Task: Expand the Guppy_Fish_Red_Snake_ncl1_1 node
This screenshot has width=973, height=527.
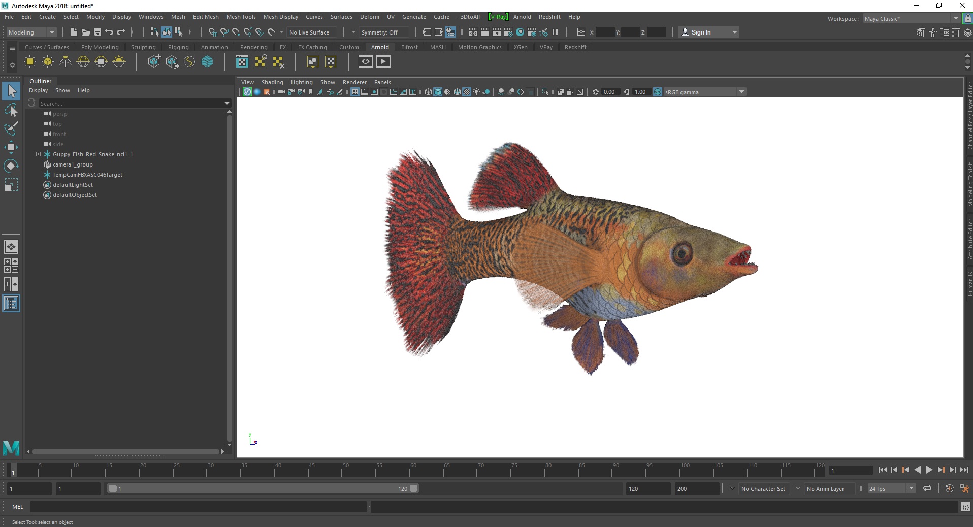Action: click(x=38, y=154)
